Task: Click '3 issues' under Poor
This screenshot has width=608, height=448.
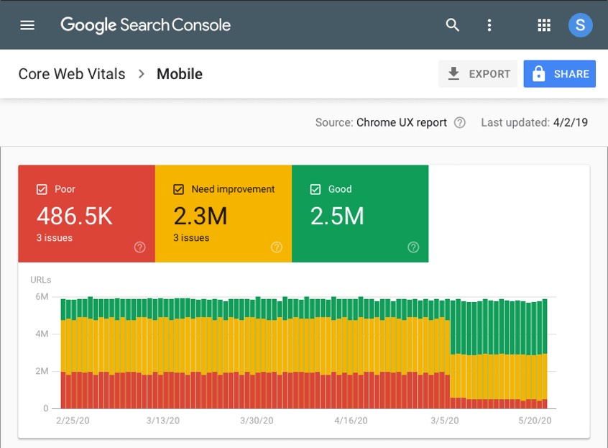Action: coord(55,238)
